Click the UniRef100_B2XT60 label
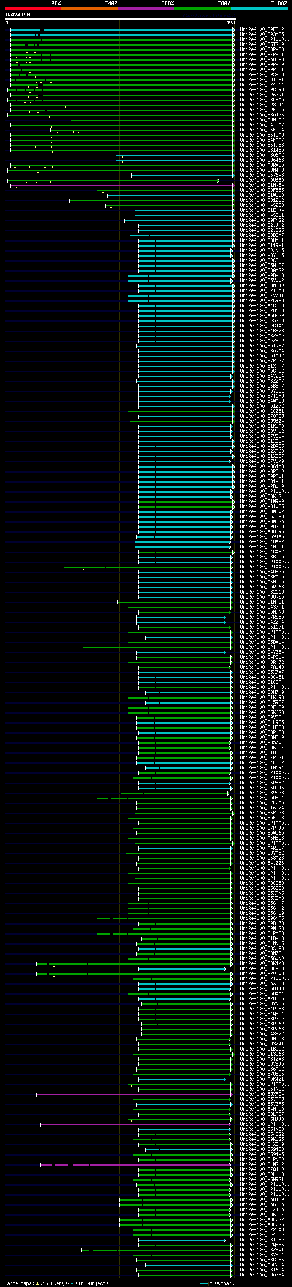Viewport: 292px width, 1287px height. 262,451
